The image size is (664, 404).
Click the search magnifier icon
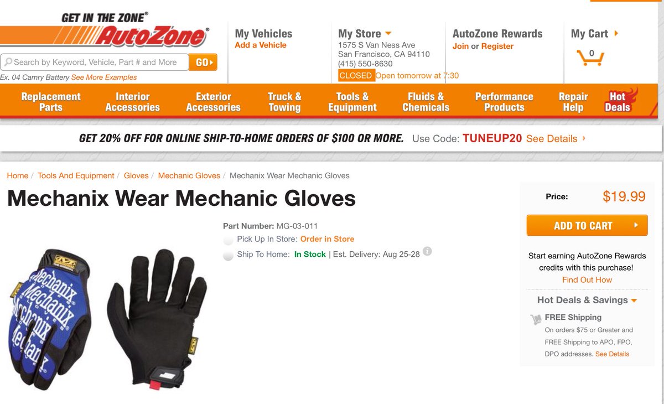pyautogui.click(x=8, y=62)
